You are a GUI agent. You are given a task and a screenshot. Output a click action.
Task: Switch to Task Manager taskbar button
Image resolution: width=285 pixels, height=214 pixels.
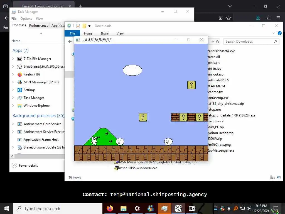pyautogui.click(x=164, y=208)
